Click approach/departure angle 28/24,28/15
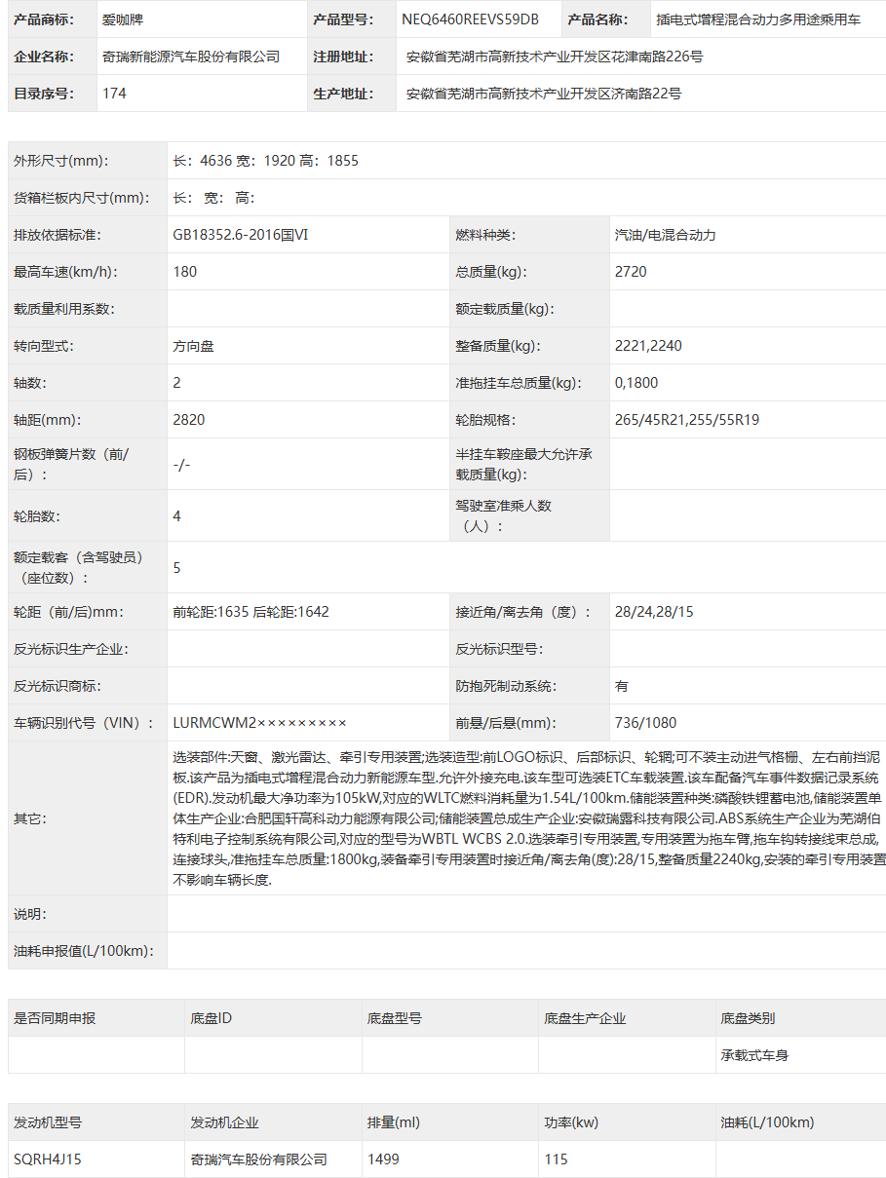Image resolution: width=886 pixels, height=1178 pixels. [x=654, y=612]
